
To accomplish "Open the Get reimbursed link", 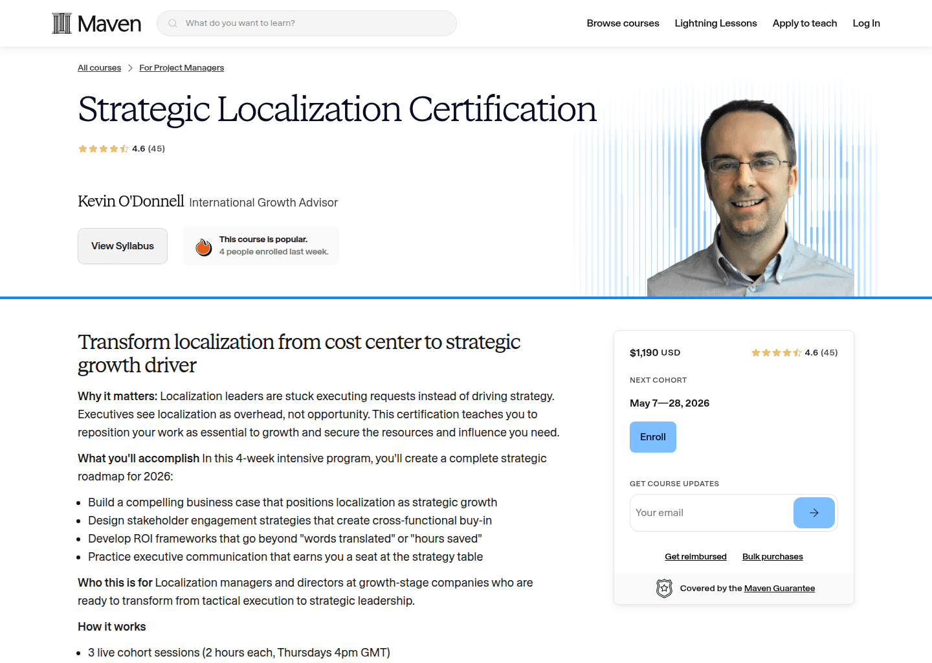I will [x=695, y=556].
